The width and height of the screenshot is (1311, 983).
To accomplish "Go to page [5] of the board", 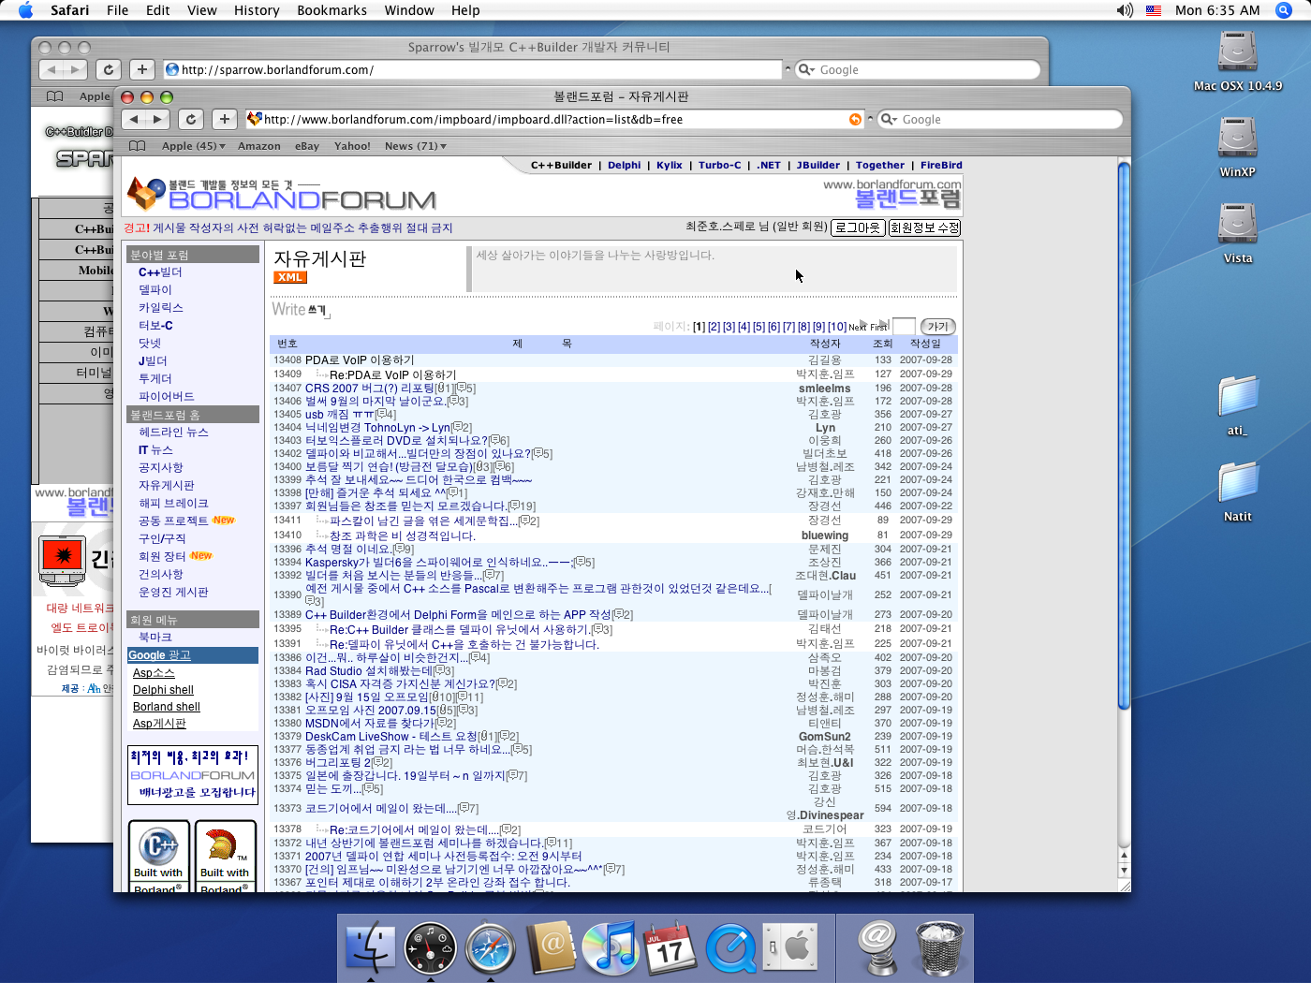I will (x=759, y=327).
